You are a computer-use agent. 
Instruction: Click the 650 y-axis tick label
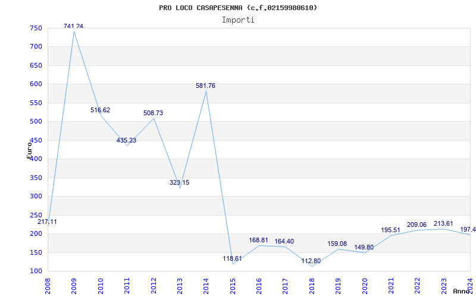click(36, 66)
